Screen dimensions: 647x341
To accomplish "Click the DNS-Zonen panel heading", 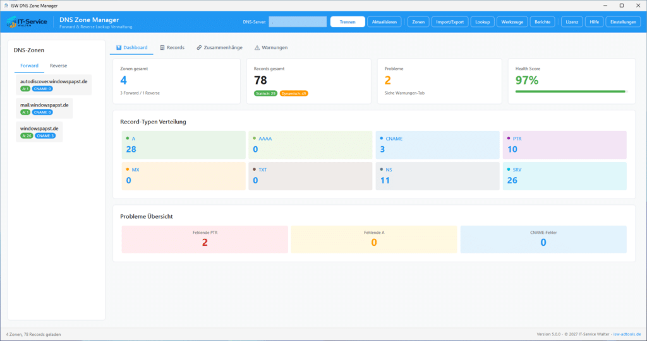I will 29,50.
